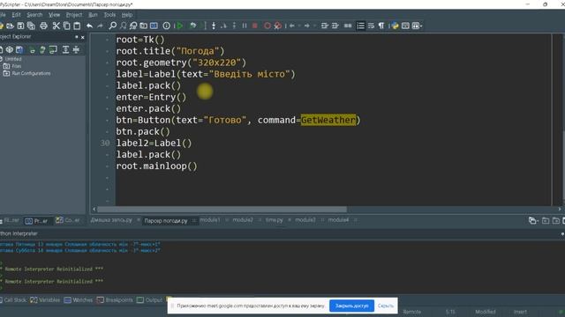The width and height of the screenshot is (565, 317).
Task: Switch to the module3 editor tab
Action: point(305,220)
